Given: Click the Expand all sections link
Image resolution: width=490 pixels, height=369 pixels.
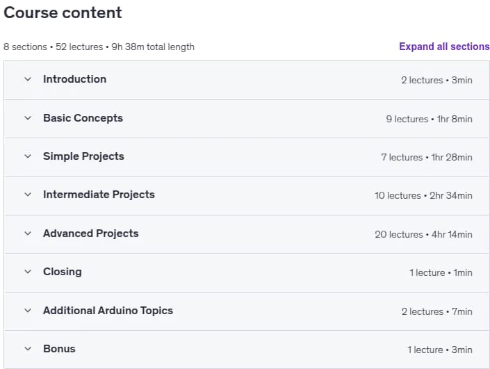Looking at the screenshot, I should point(444,47).
